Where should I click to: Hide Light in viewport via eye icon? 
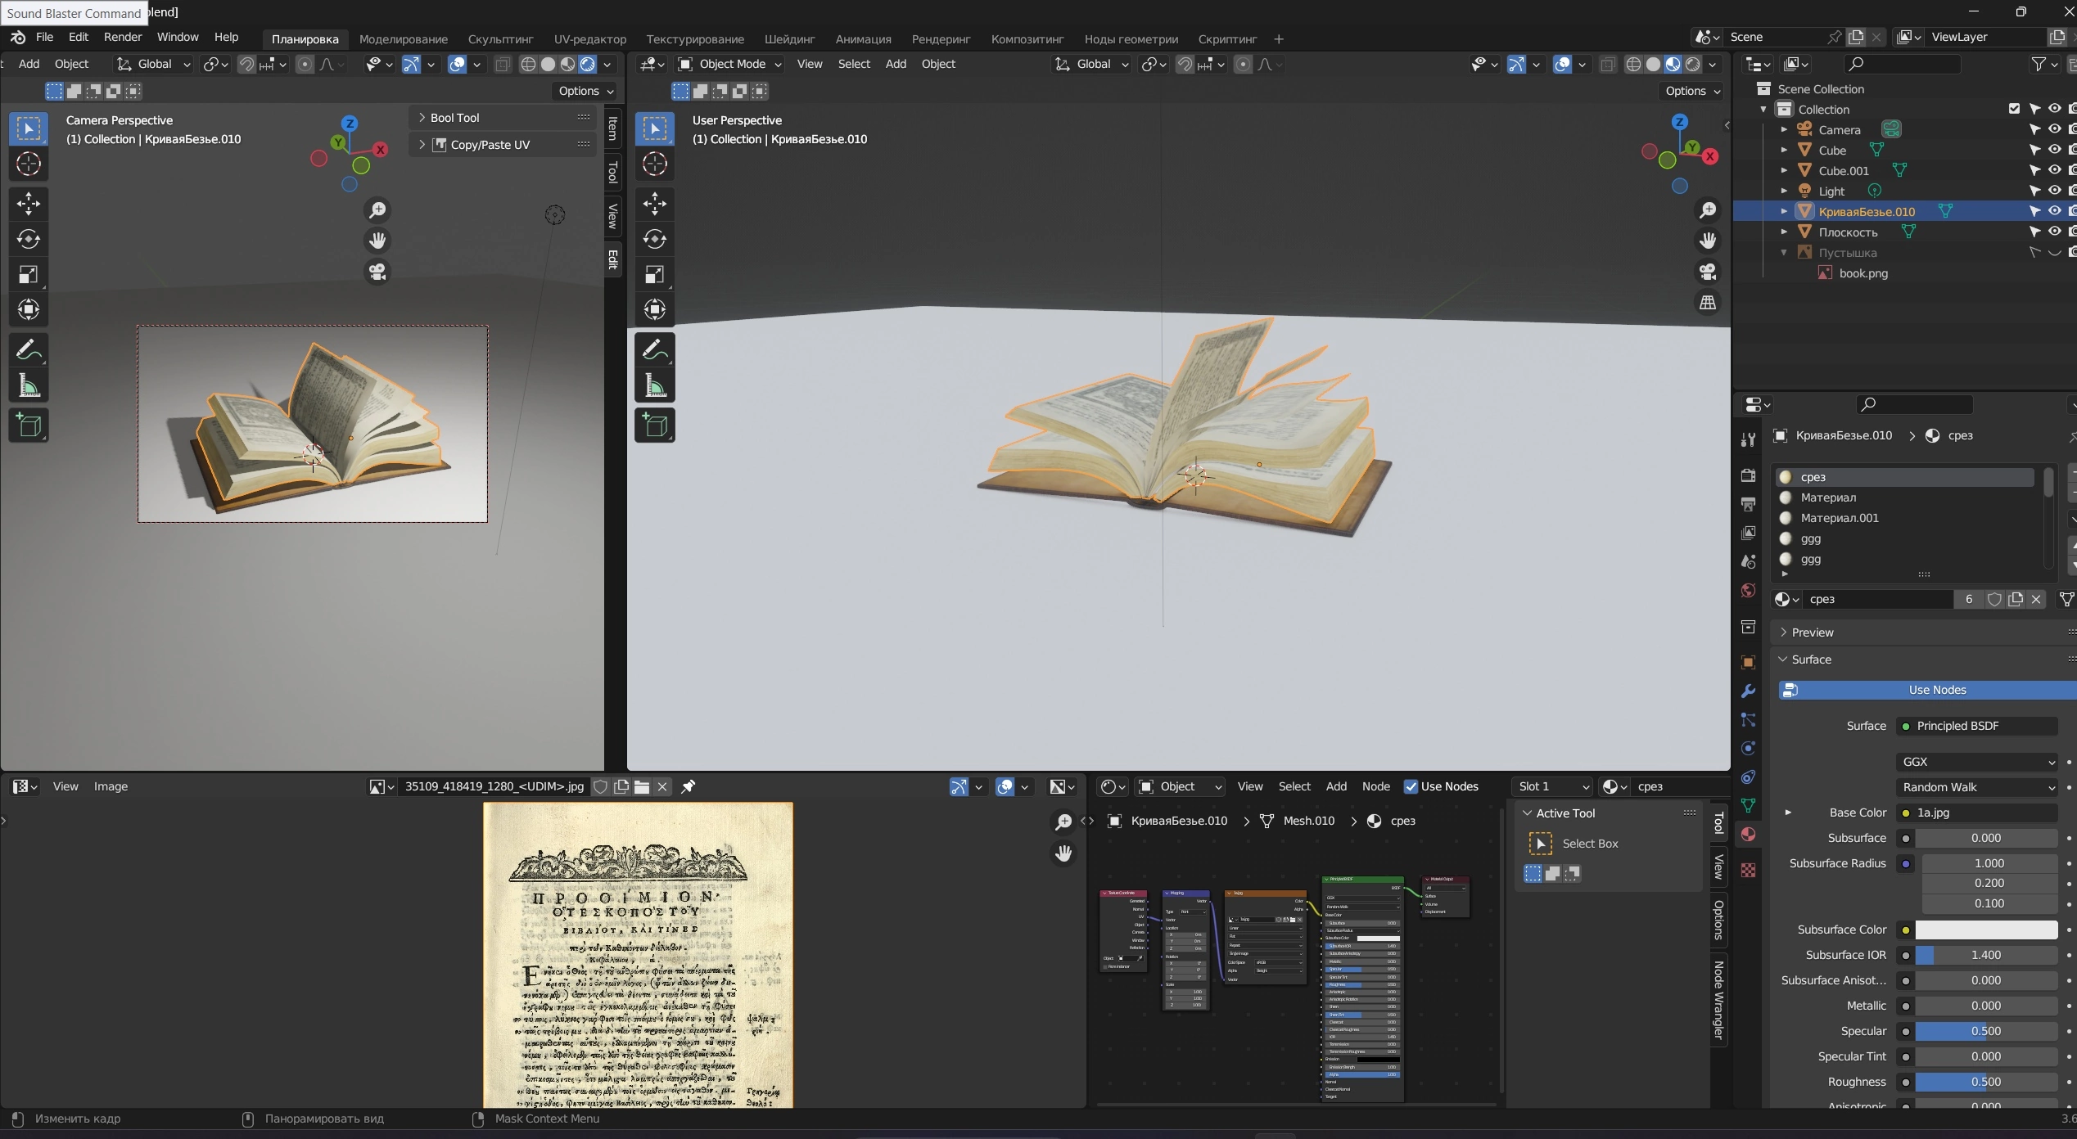point(2054,191)
